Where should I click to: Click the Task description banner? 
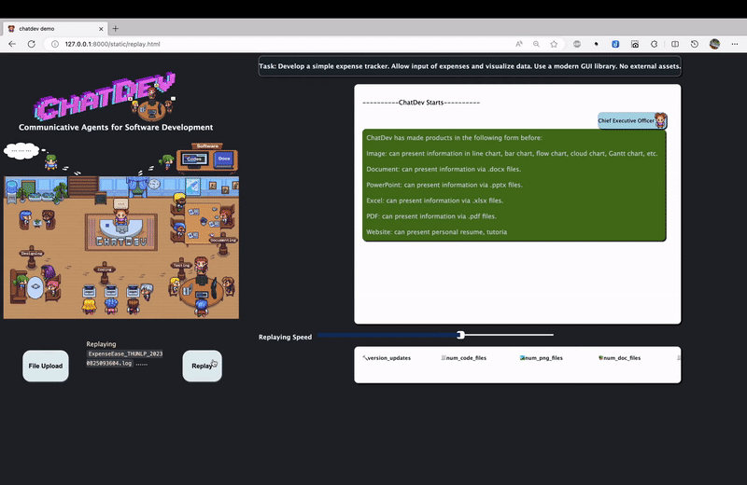[x=470, y=66]
